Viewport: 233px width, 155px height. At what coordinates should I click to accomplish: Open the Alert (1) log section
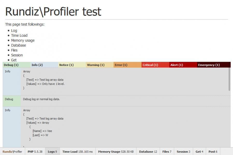point(177,65)
